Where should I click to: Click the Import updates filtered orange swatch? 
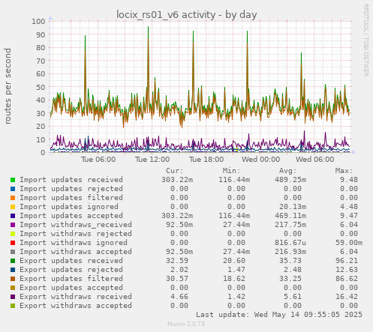tap(13, 198)
